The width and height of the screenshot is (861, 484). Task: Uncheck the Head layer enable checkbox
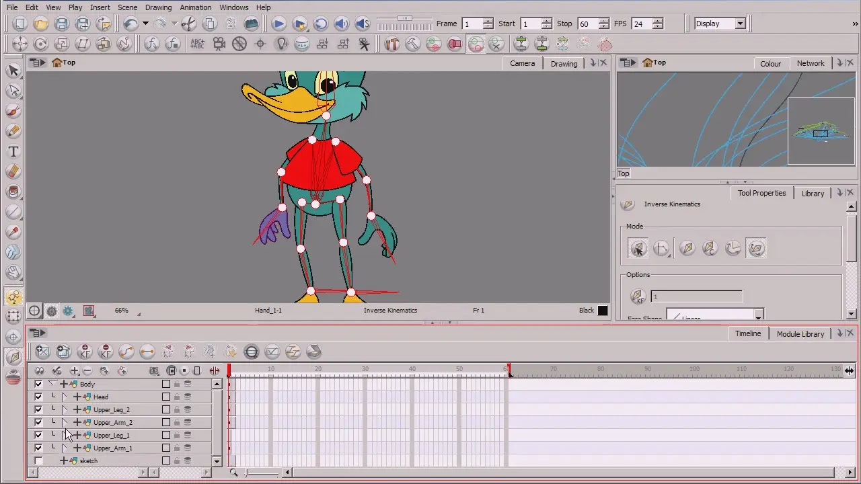(x=38, y=397)
